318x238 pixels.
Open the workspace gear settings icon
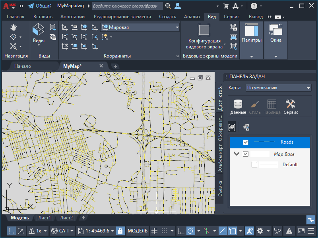click(x=260, y=230)
